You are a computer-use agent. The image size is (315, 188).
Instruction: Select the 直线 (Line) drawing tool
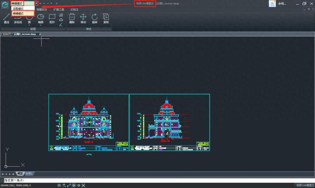[6, 17]
